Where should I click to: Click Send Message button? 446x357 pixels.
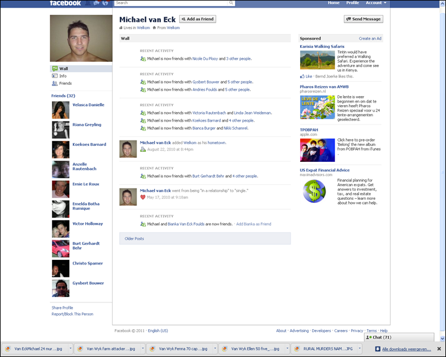click(x=364, y=19)
